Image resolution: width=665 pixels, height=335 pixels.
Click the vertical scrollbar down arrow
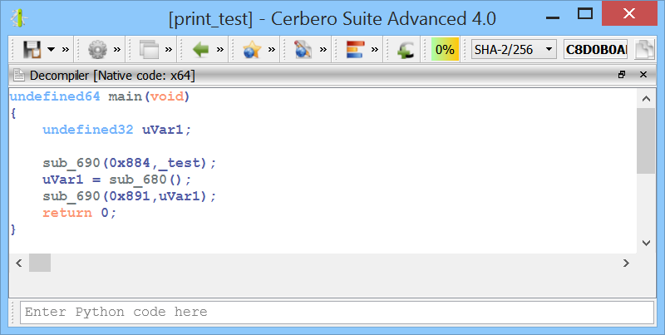647,243
